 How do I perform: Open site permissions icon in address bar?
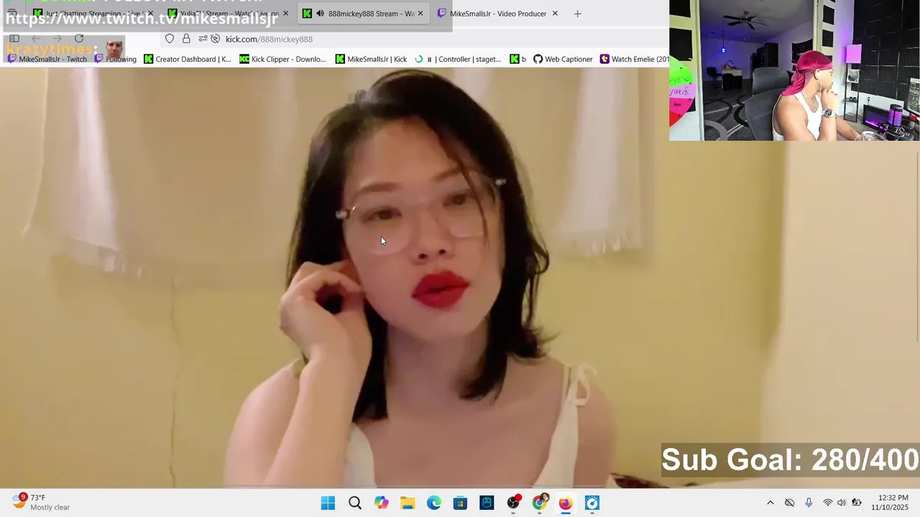point(203,39)
